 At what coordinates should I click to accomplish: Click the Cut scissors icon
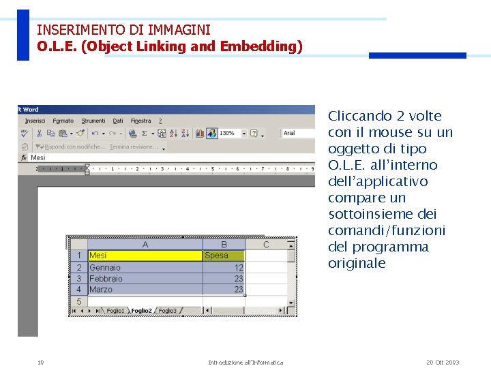point(39,134)
